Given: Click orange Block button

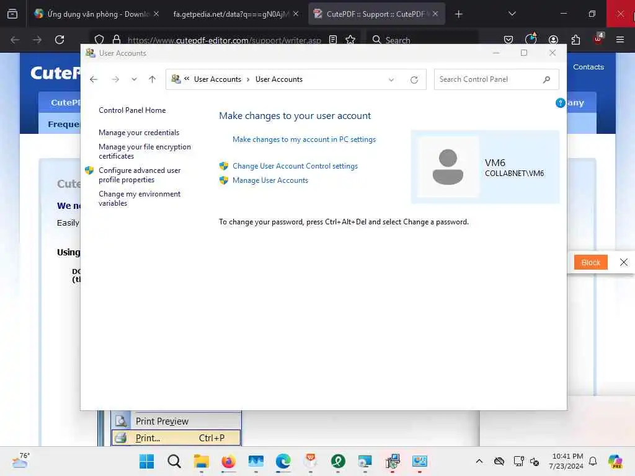Looking at the screenshot, I should tap(590, 262).
